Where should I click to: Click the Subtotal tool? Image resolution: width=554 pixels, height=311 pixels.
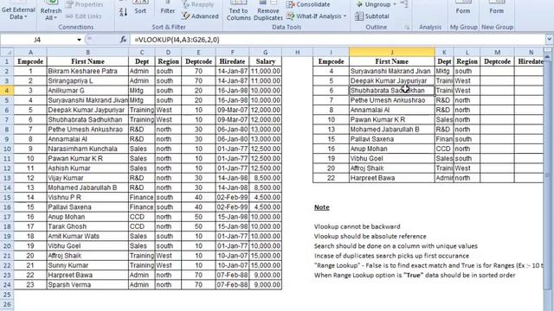(x=371, y=16)
